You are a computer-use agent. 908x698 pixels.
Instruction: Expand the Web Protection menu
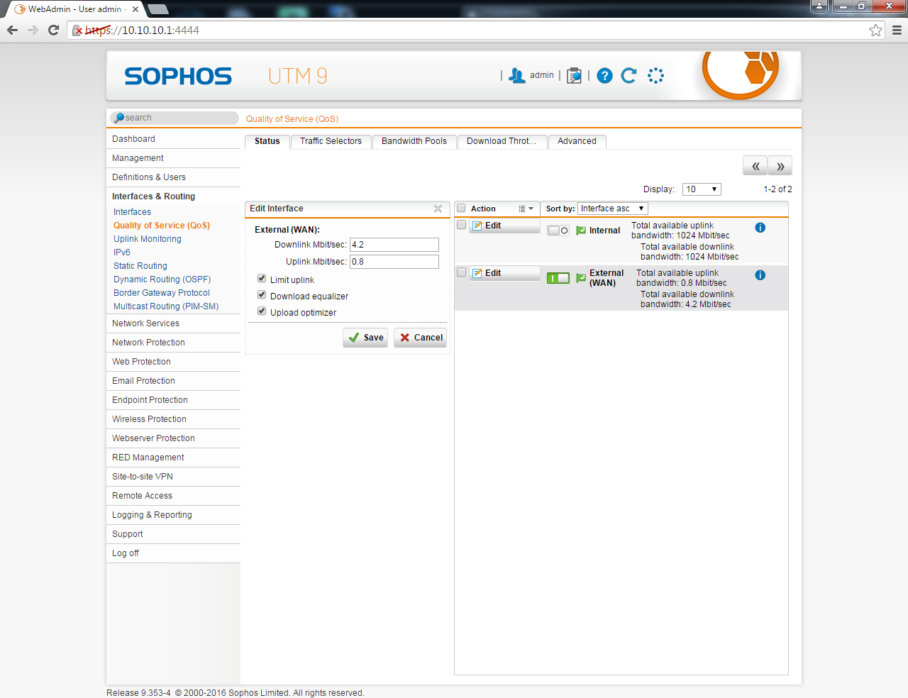173,362
